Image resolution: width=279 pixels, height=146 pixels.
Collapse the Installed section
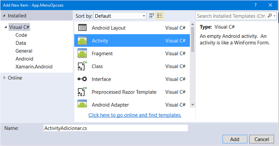click(4, 15)
